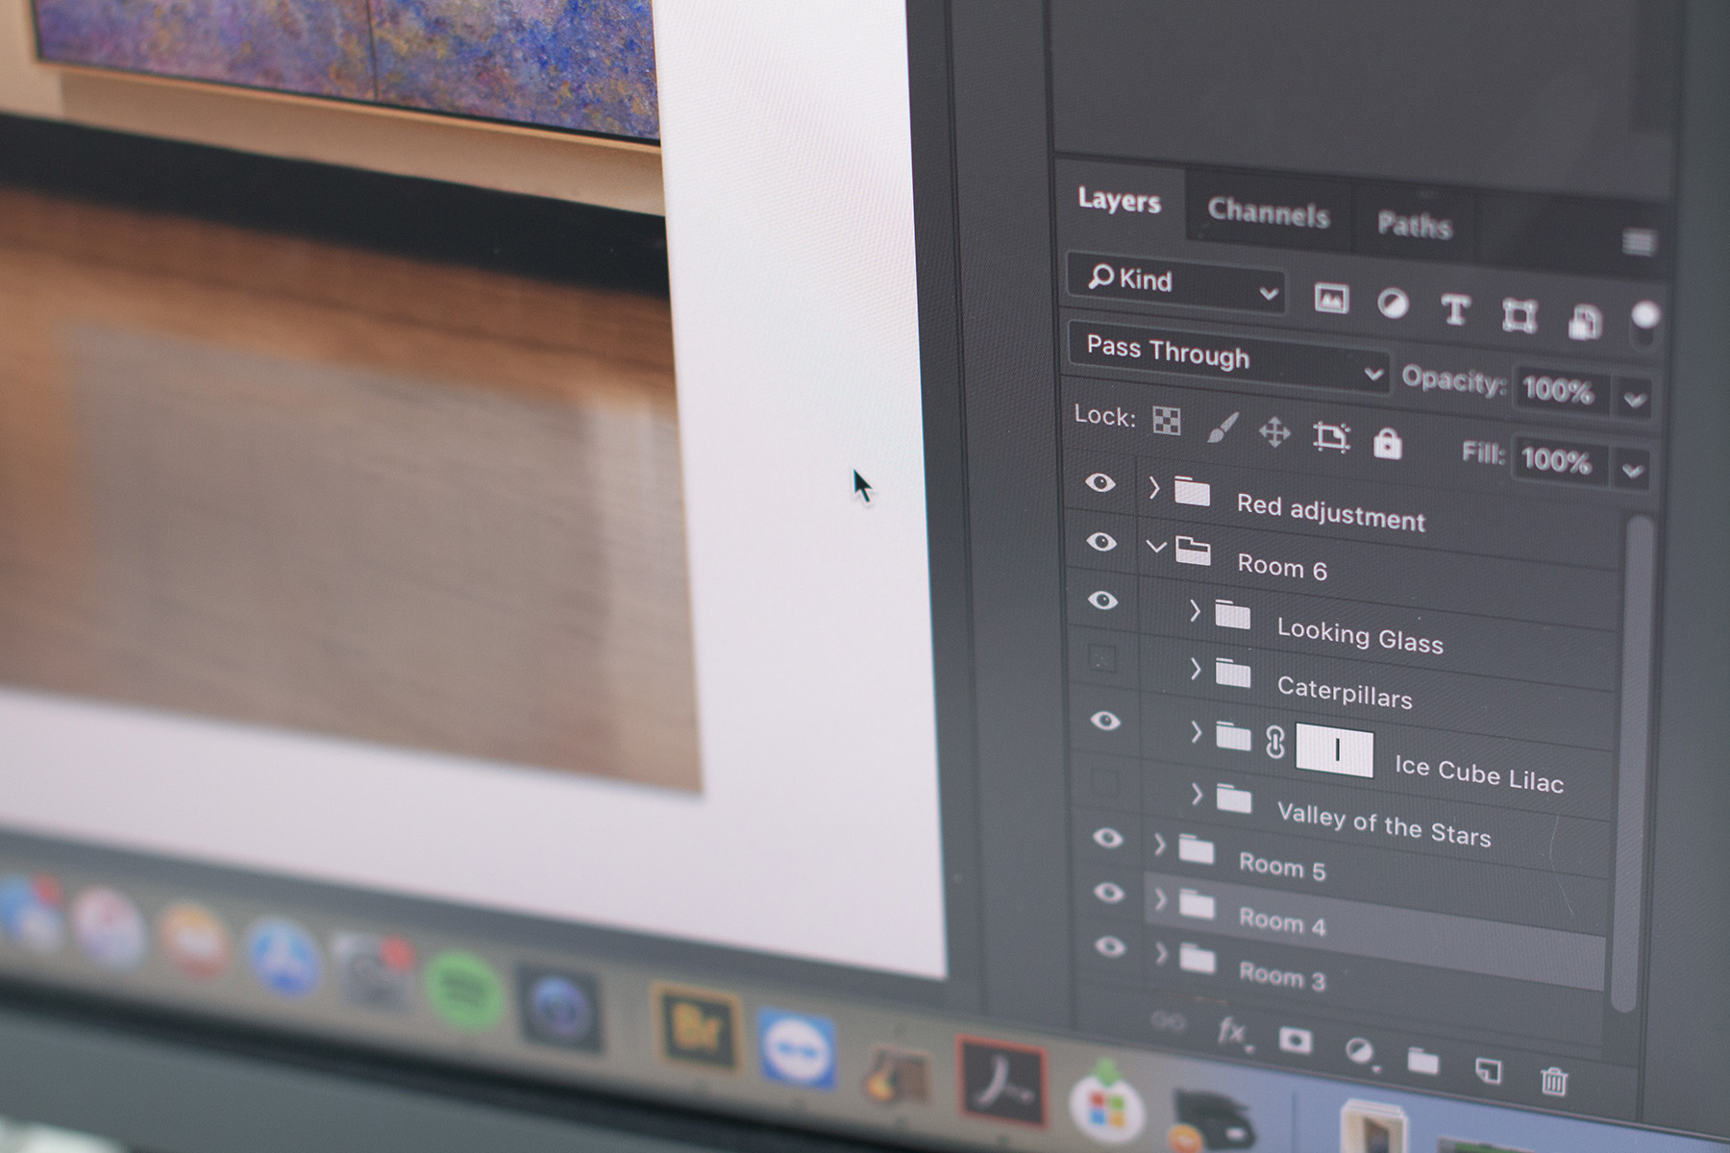Hide the Room 6 group
This screenshot has height=1153, width=1730.
[x=1101, y=542]
